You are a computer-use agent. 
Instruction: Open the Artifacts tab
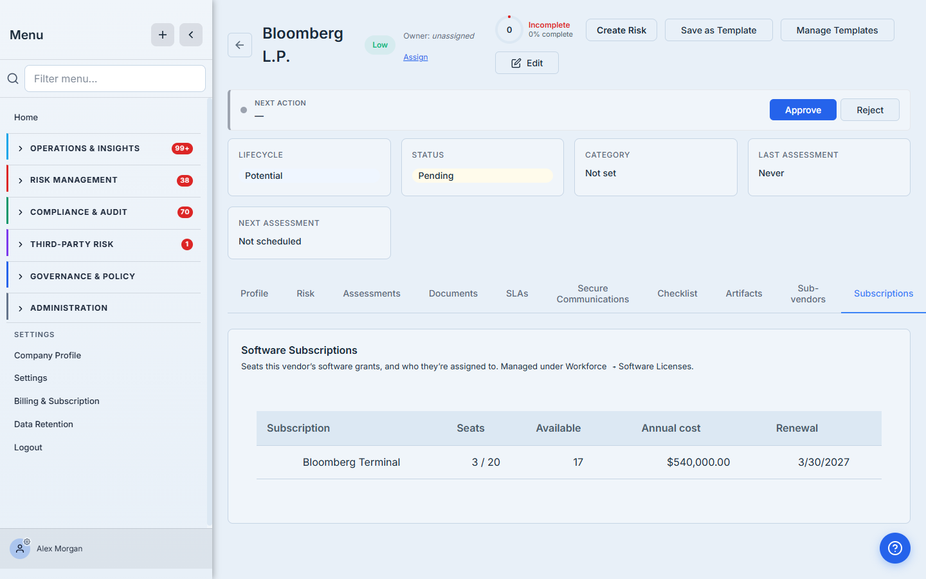click(744, 293)
